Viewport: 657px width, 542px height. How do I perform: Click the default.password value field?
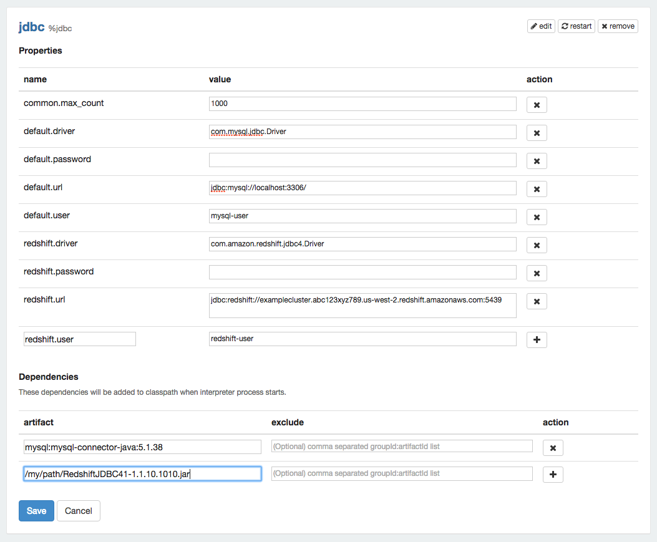(x=363, y=160)
